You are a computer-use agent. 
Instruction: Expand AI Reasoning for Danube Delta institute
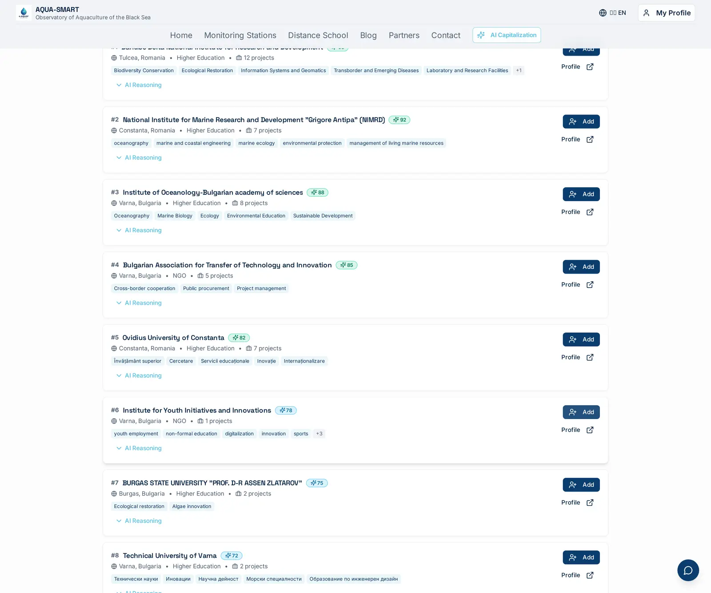139,85
